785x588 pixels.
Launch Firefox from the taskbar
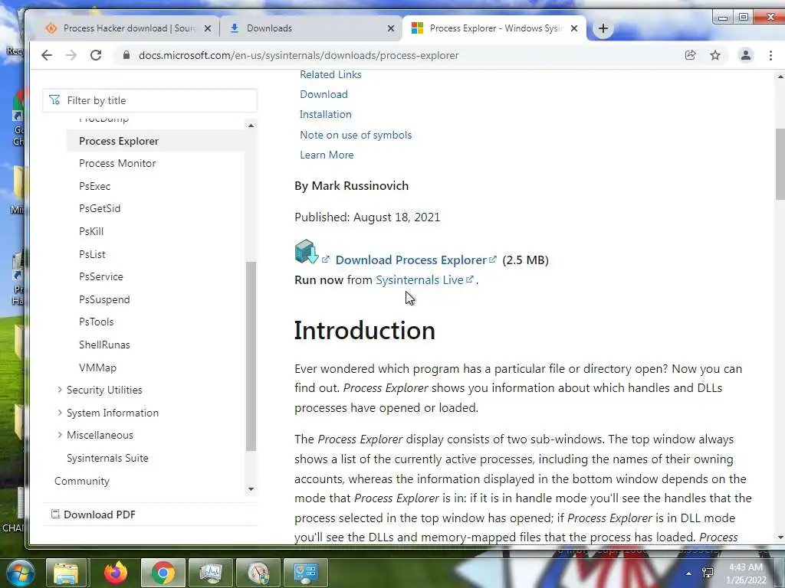[x=116, y=573]
